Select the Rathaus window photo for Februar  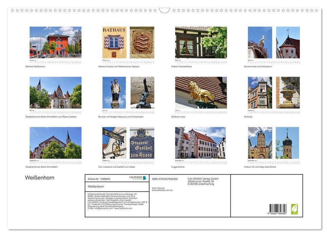pos(114,43)
